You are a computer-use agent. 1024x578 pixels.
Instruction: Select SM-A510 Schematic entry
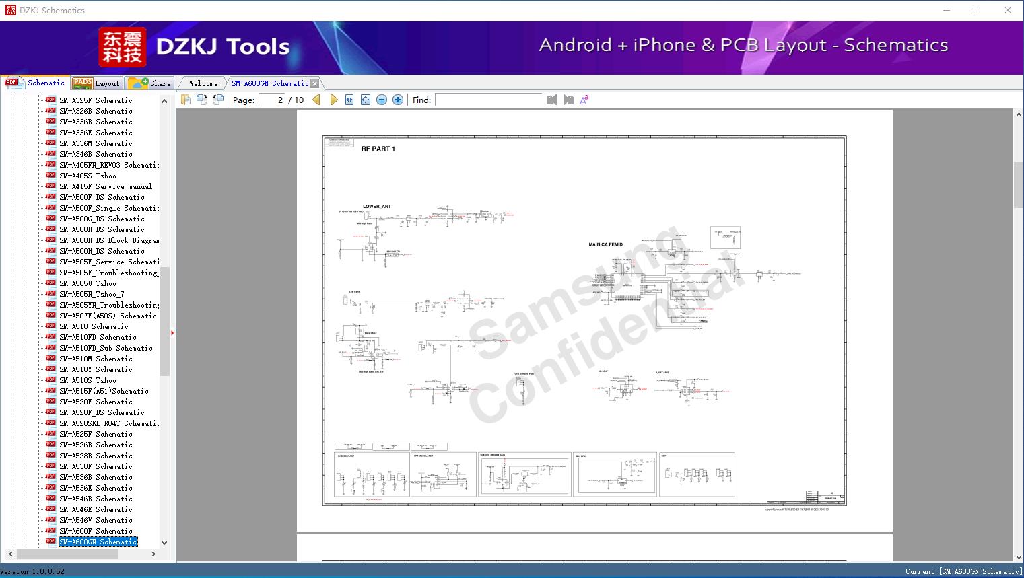tap(94, 326)
